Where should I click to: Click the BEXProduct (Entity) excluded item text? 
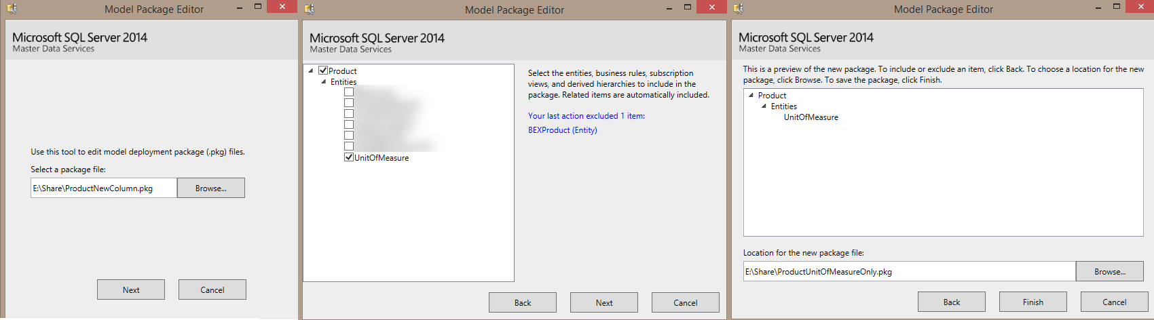coord(563,130)
